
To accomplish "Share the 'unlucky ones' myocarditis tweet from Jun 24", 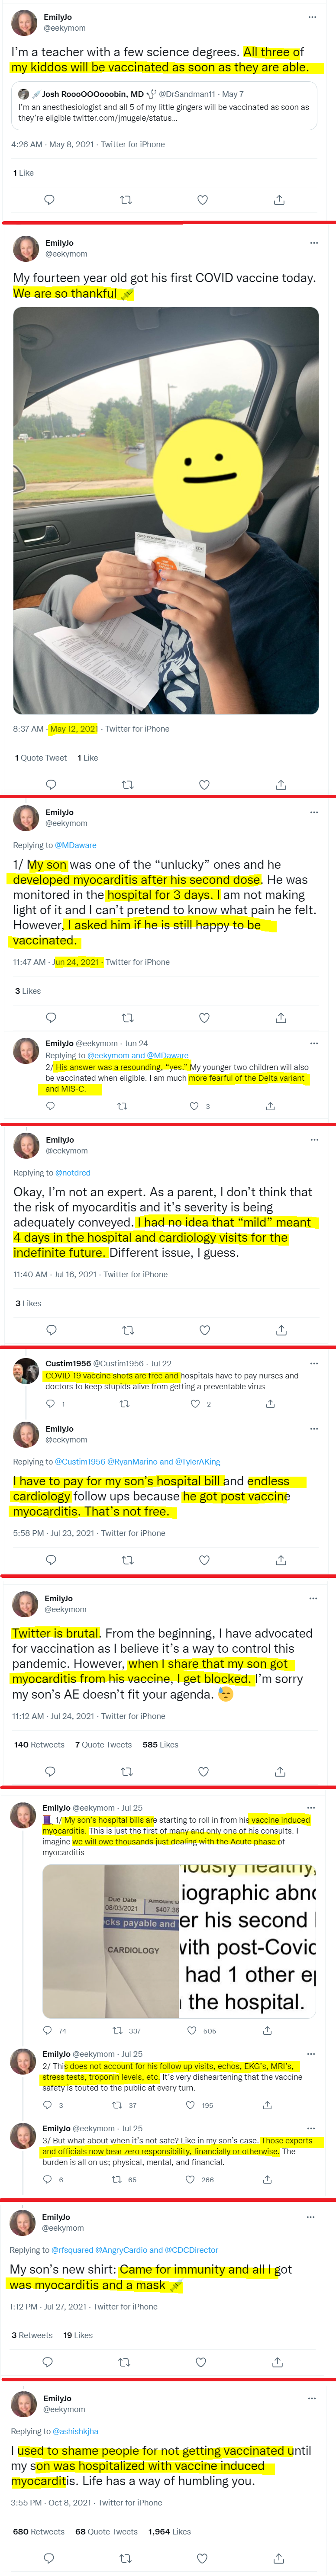I will (281, 1018).
